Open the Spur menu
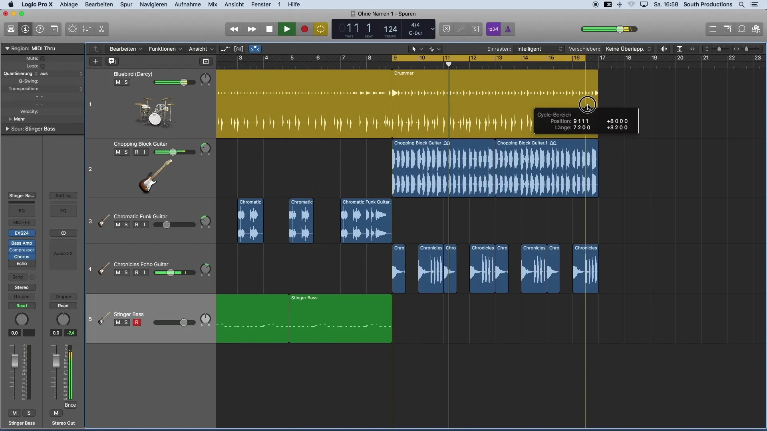This screenshot has height=431, width=767. tap(126, 4)
